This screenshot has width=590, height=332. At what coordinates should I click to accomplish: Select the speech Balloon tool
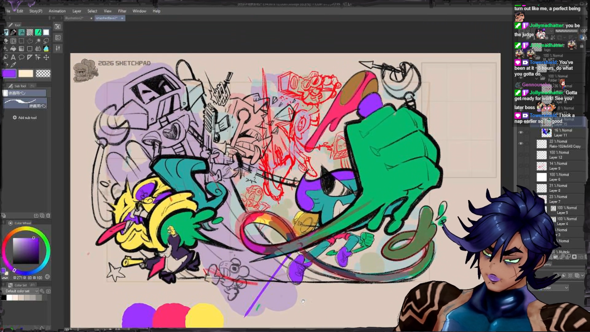[x=21, y=57]
